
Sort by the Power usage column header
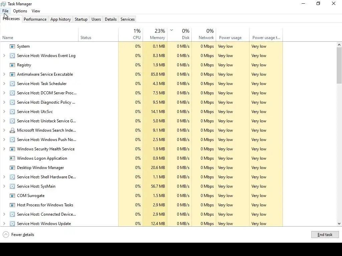[x=233, y=35]
